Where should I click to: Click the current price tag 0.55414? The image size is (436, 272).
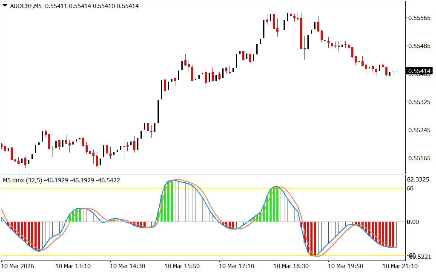coord(419,71)
